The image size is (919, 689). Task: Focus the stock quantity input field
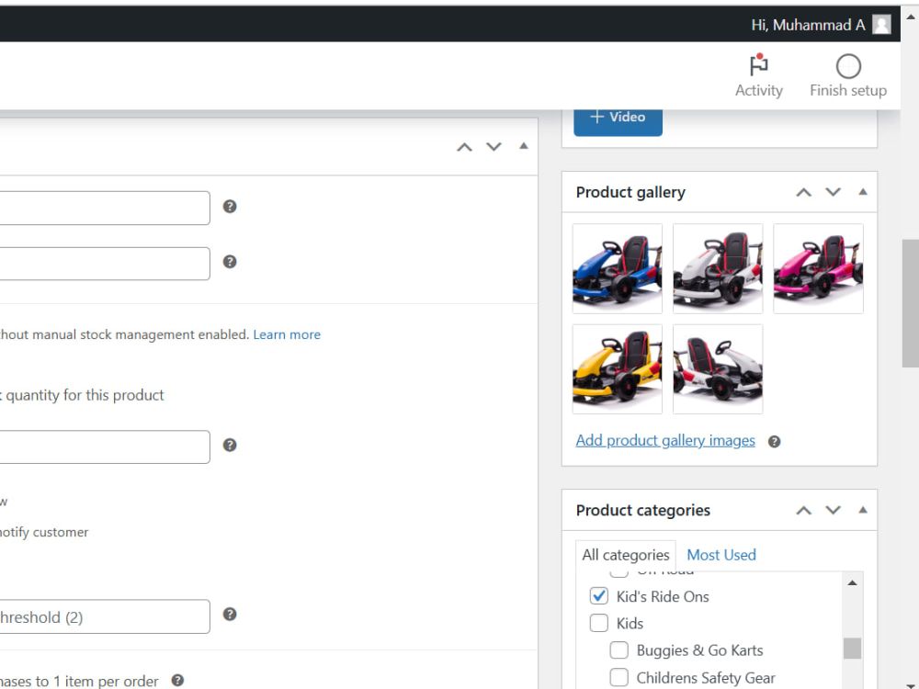click(105, 447)
